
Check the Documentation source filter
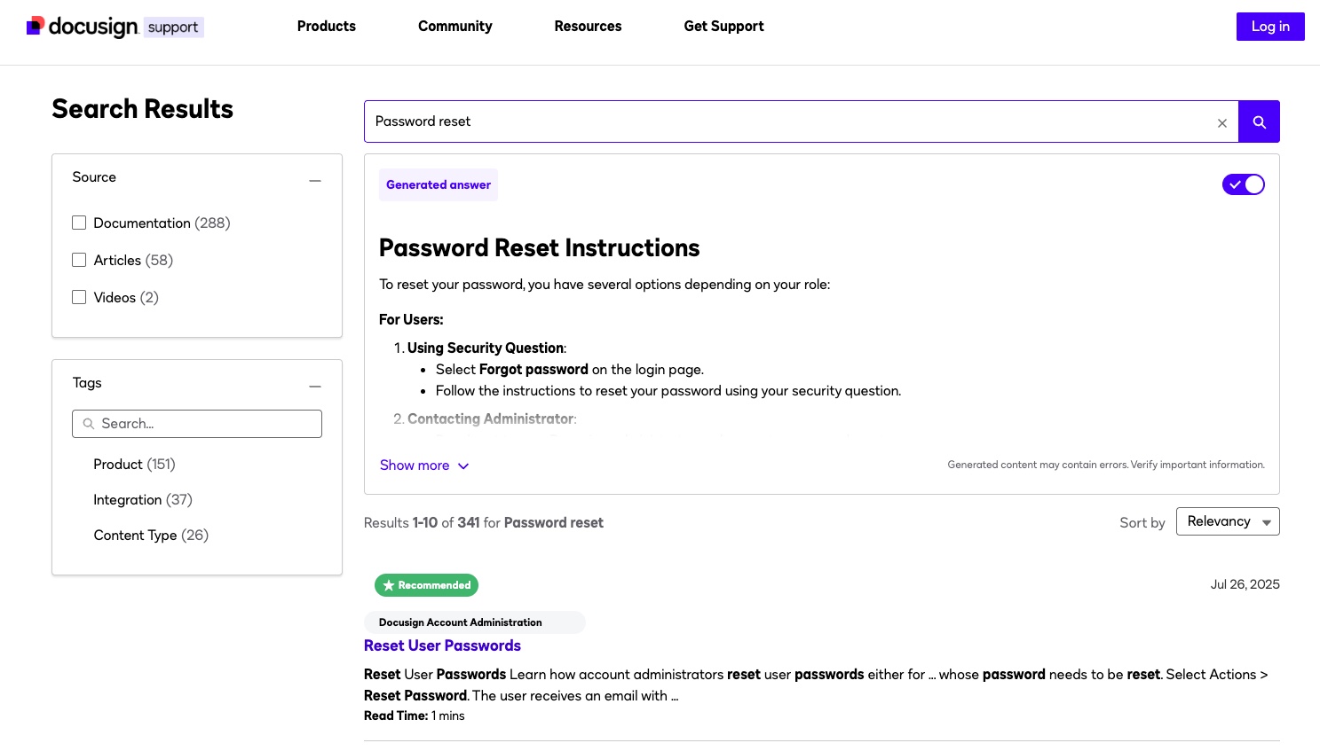tap(79, 223)
